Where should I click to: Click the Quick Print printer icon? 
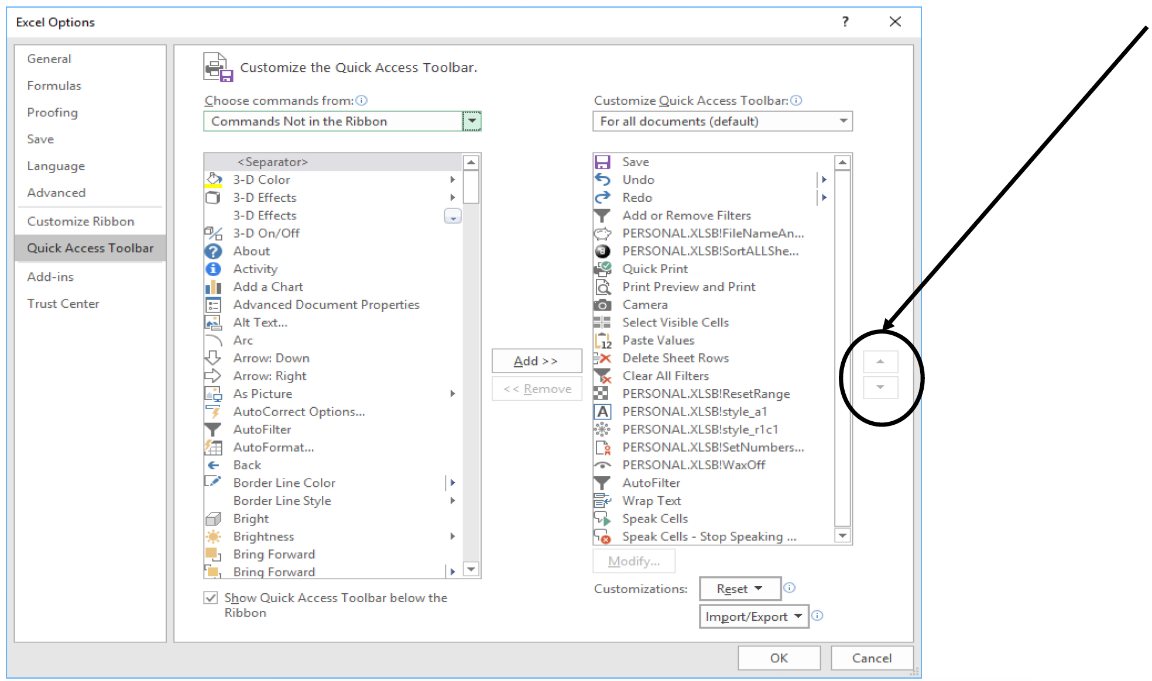pos(602,269)
